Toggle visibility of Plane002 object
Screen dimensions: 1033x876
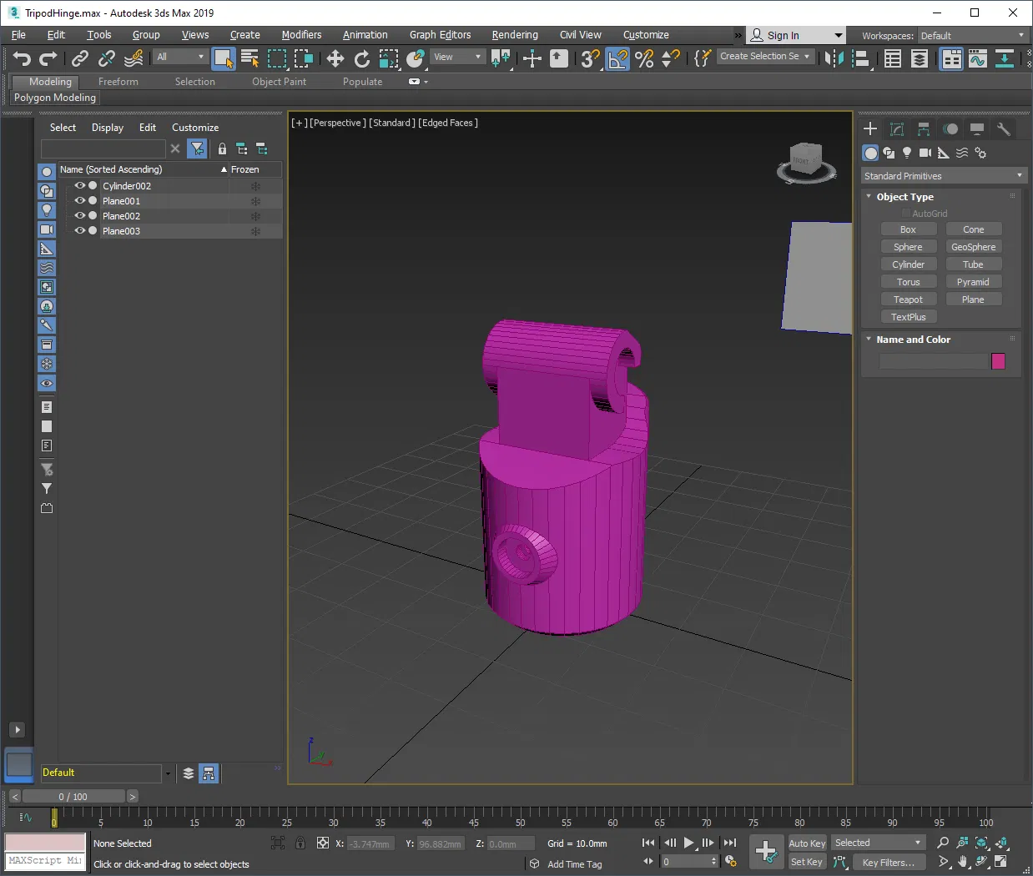click(80, 216)
